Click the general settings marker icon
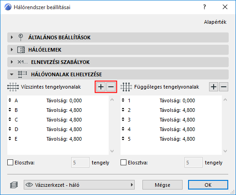236x195 pixels. 21,37
